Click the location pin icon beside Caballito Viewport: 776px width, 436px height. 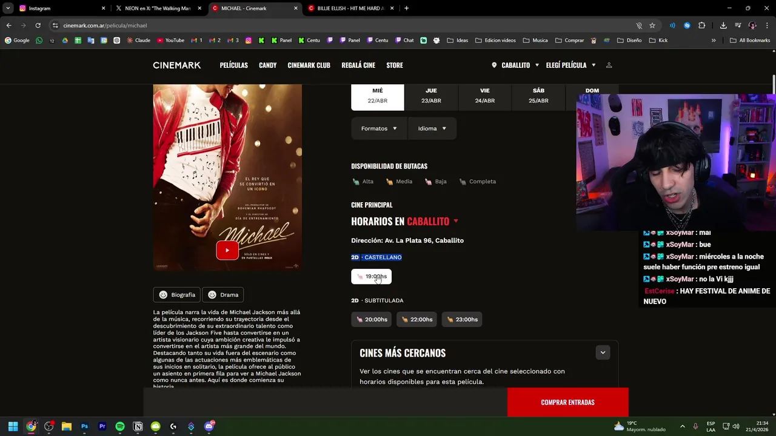tap(494, 65)
